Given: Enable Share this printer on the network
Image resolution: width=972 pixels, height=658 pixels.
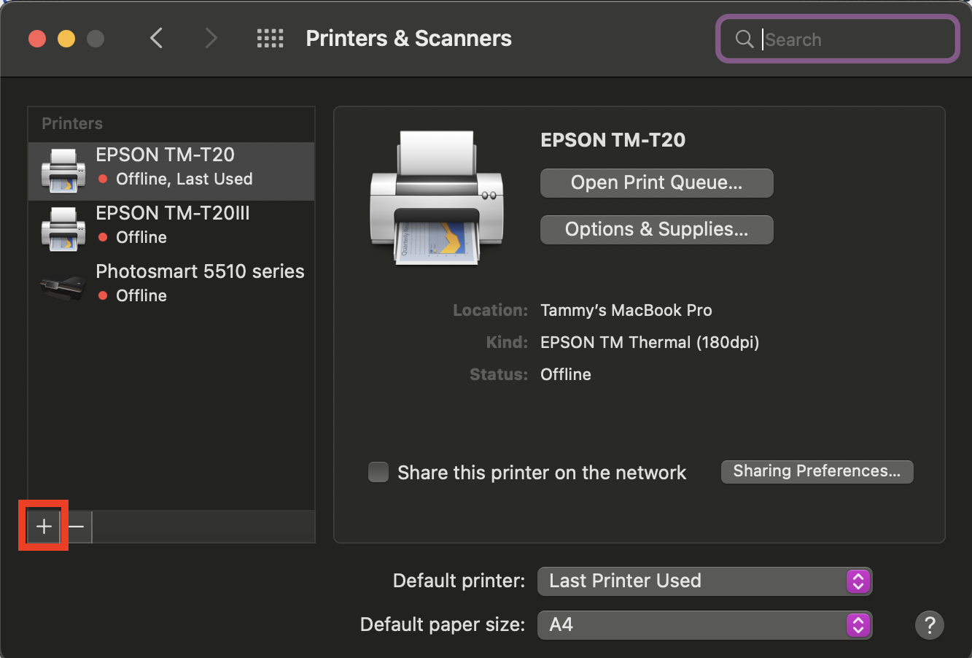Looking at the screenshot, I should pos(378,472).
